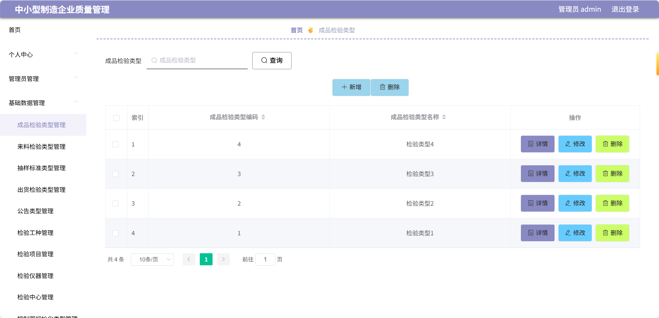Check the checkbox for the 检验类型2 row
Screen dimensions: 659x318
point(116,204)
